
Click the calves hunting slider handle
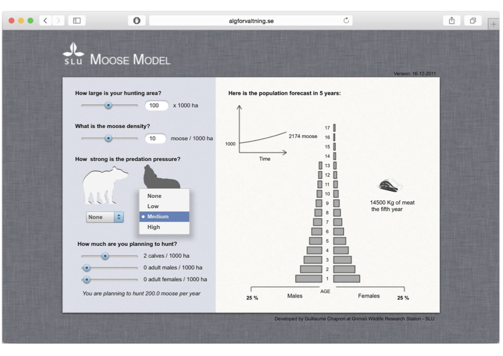tap(105, 256)
